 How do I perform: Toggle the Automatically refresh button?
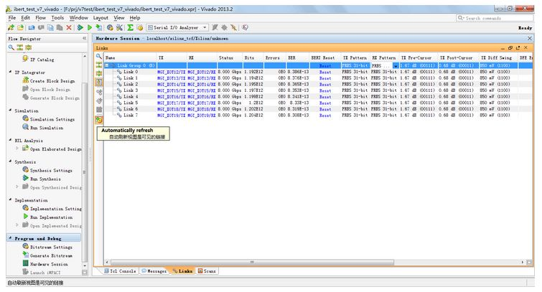pos(99,119)
